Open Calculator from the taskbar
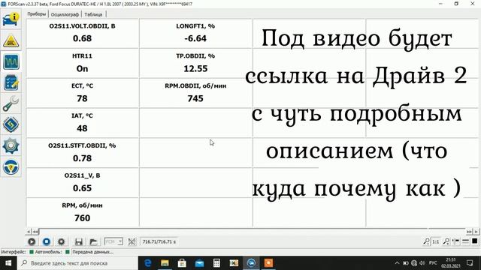The image size is (481, 270). coord(216,263)
